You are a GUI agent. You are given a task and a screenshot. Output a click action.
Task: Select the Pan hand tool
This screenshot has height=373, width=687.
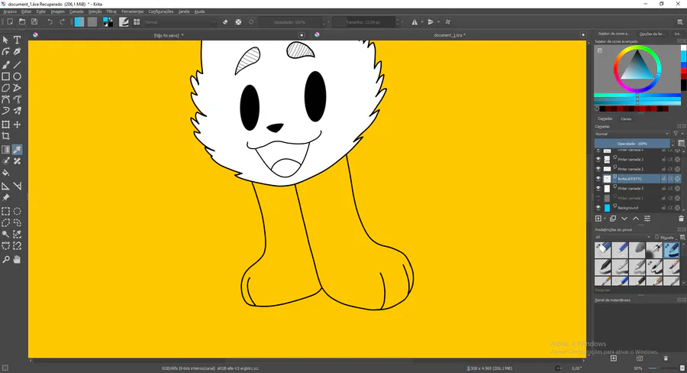click(17, 259)
